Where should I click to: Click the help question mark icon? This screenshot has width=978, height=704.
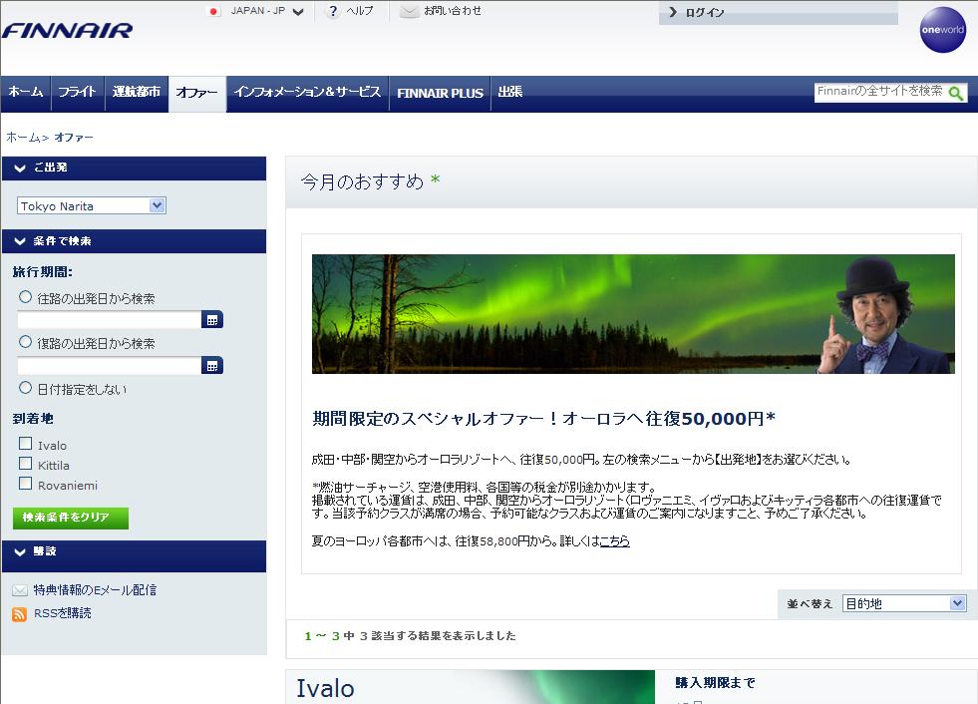333,11
